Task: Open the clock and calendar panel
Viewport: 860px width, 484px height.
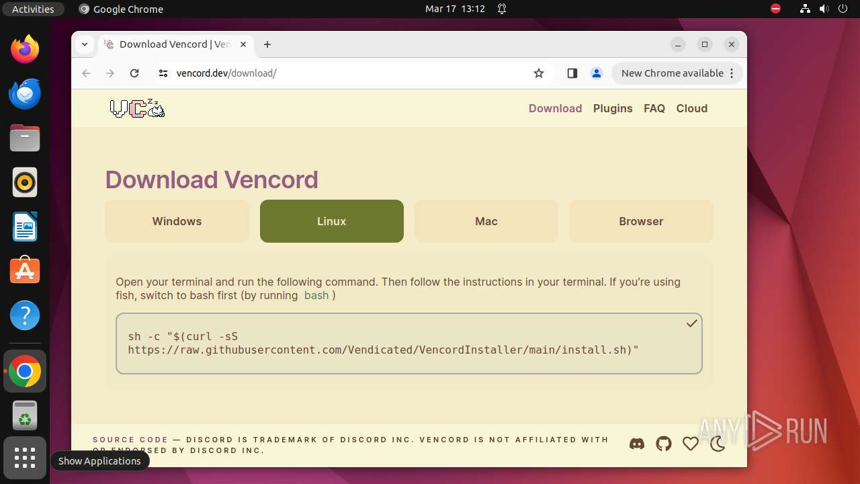Action: pyautogui.click(x=455, y=9)
